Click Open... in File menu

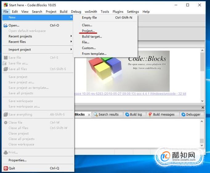(38, 26)
